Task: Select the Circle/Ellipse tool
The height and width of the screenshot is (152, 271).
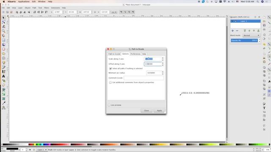Action: (x=3, y=49)
